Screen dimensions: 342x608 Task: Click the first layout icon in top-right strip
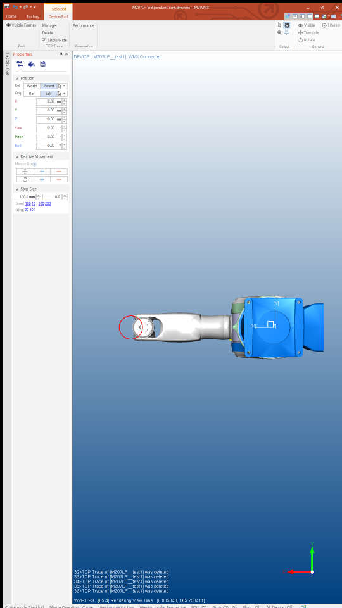coord(288,16)
